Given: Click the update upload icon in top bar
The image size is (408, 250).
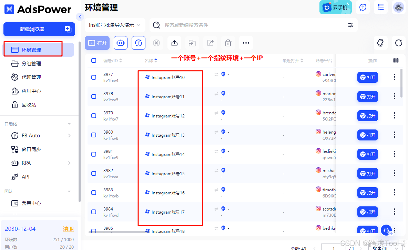Looking at the screenshot, I should (363, 7).
